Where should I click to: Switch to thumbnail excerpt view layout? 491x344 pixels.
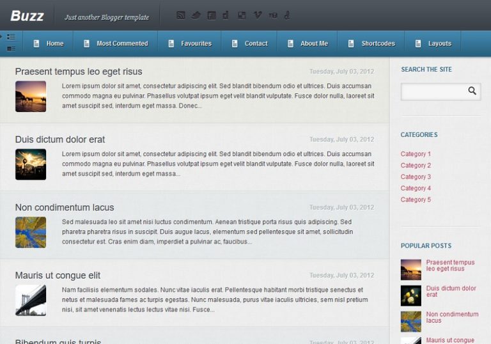tap(12, 49)
